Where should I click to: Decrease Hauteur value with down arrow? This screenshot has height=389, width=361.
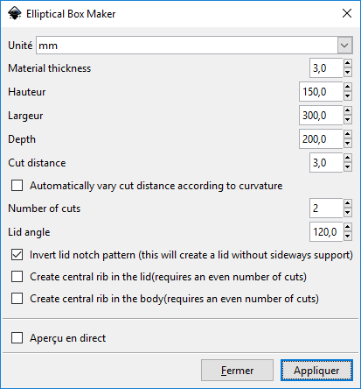pos(347,96)
